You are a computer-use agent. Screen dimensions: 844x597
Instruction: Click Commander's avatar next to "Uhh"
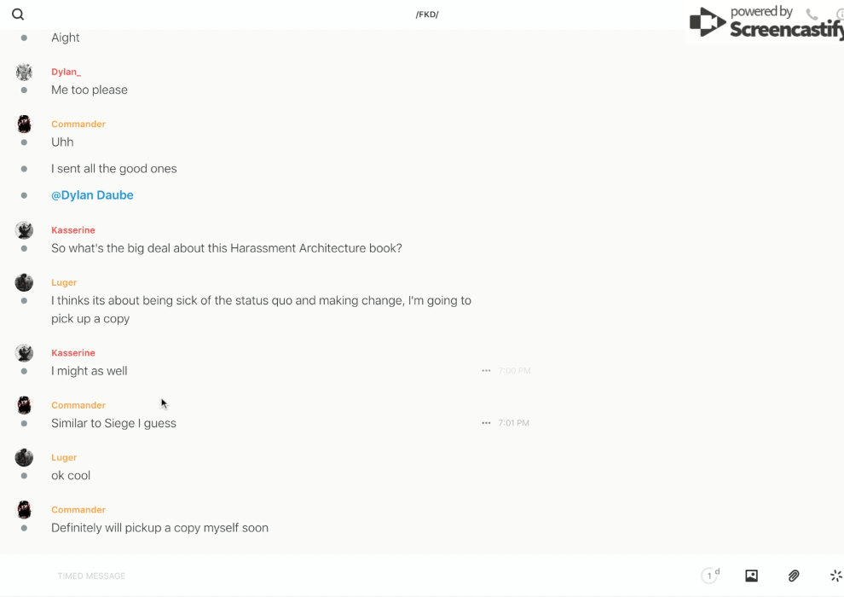(x=24, y=125)
